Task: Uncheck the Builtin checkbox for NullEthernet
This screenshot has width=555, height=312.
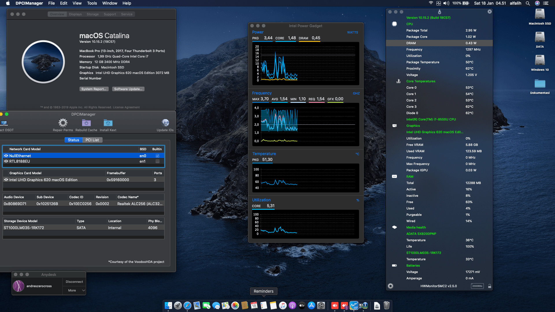Action: [158, 156]
